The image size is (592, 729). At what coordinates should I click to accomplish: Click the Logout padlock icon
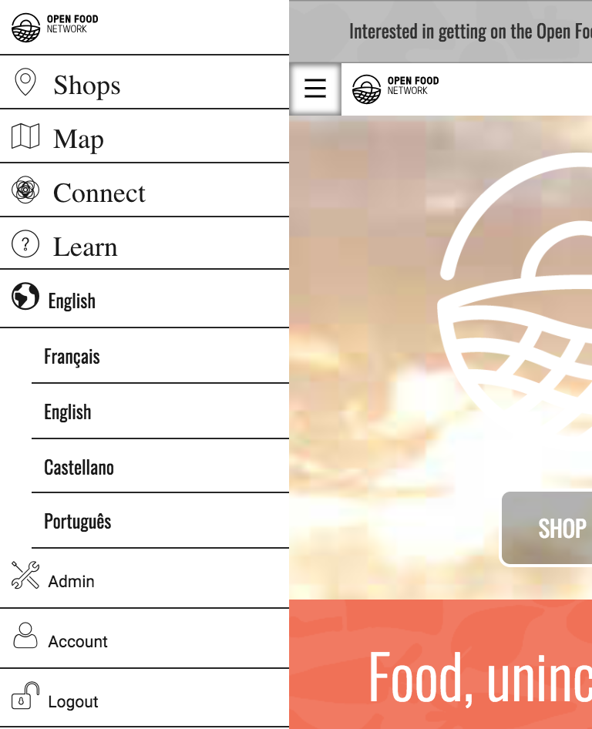25,696
